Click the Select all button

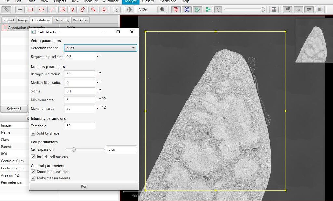[x=14, y=109]
